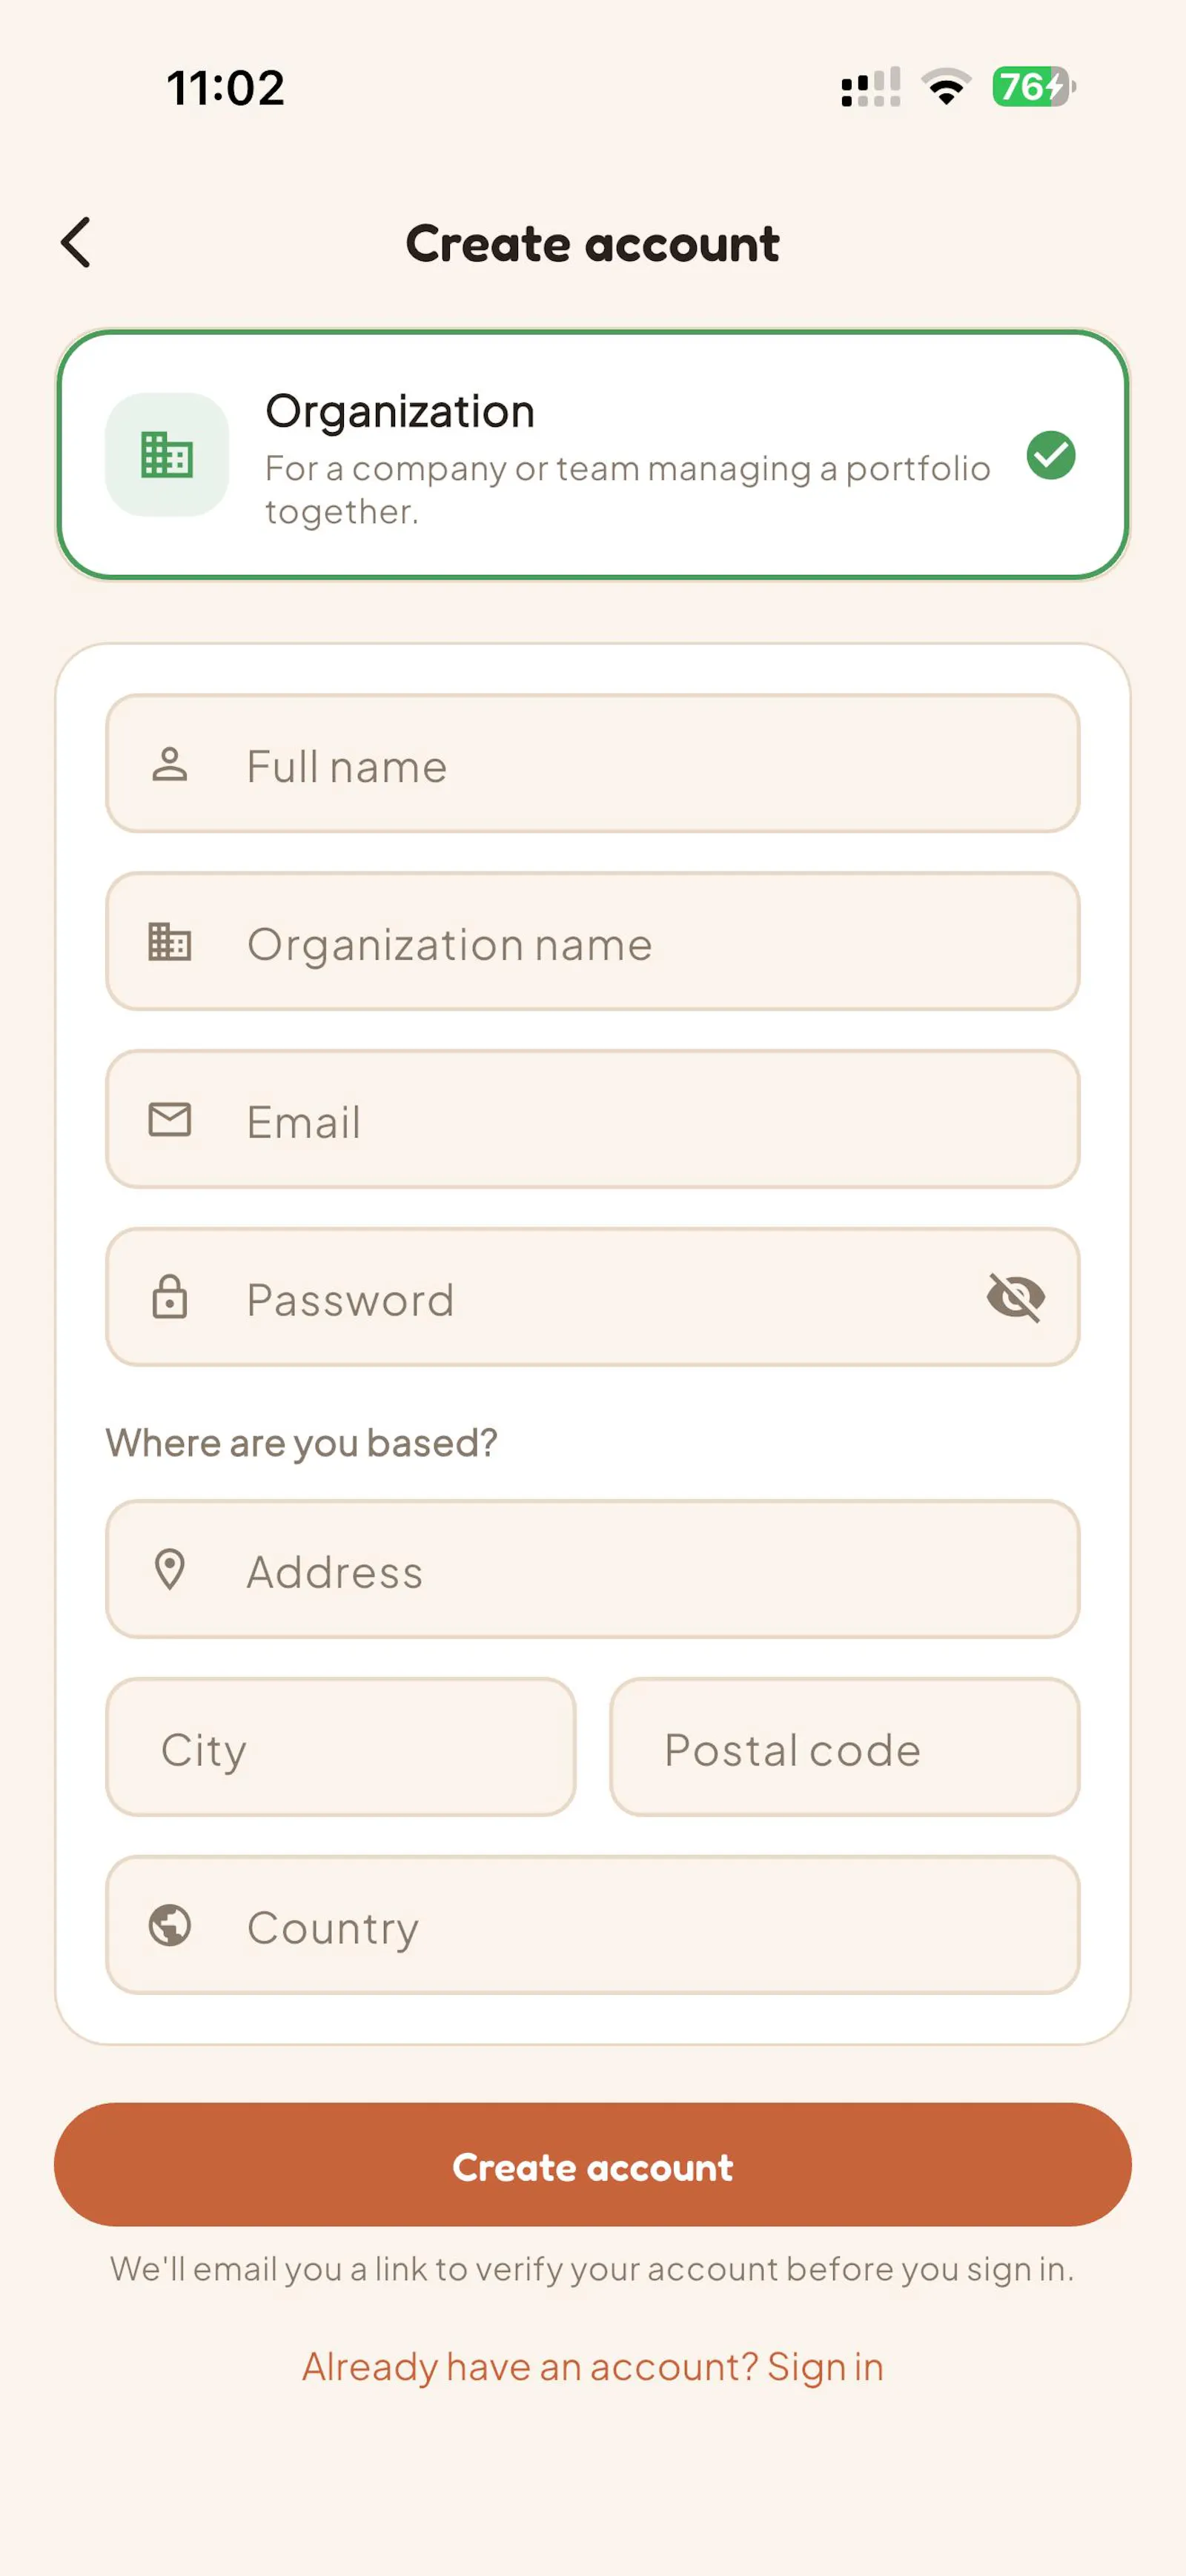Click the building icon beside Organization name
Image resolution: width=1186 pixels, height=2576 pixels.
170,942
